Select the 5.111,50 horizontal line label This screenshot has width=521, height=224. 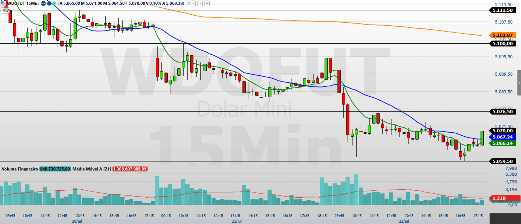503,10
